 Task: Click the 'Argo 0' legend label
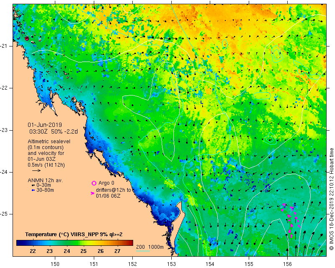point(106,183)
